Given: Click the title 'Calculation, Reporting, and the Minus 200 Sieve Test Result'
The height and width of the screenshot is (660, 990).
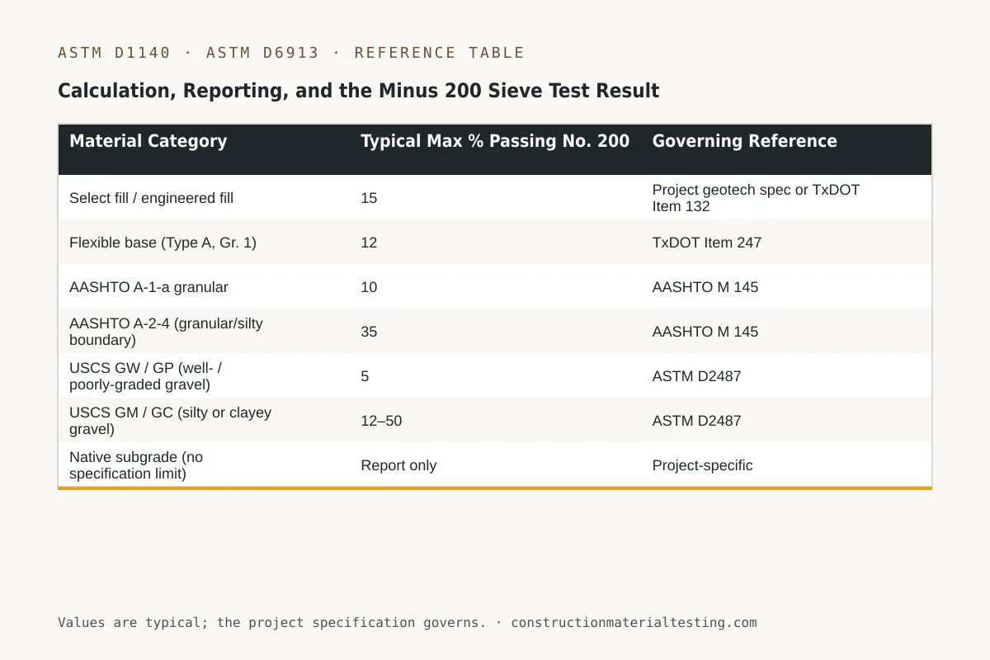Looking at the screenshot, I should (x=358, y=91).
